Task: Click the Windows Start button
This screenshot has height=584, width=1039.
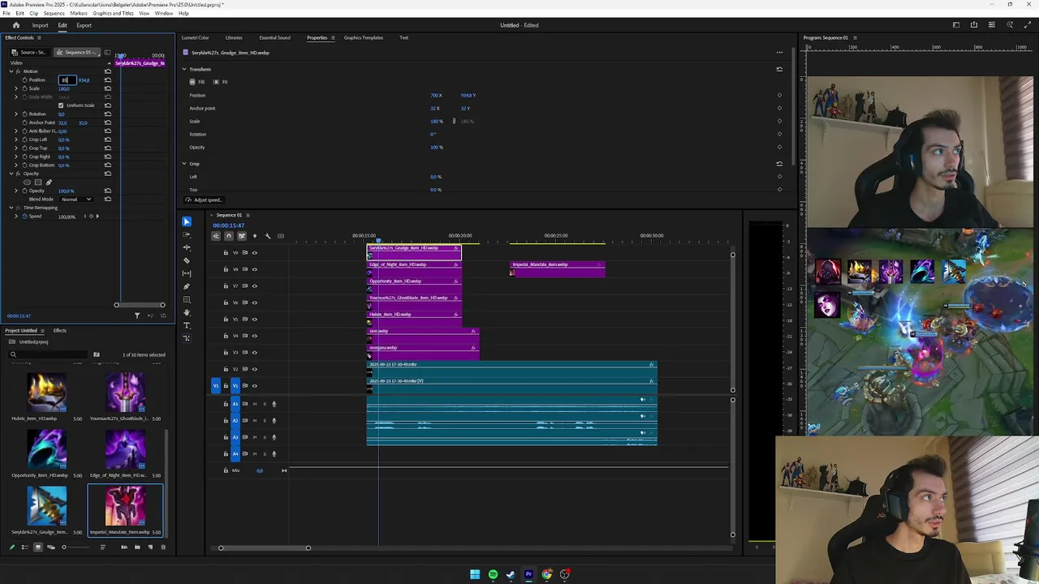Action: (x=475, y=574)
